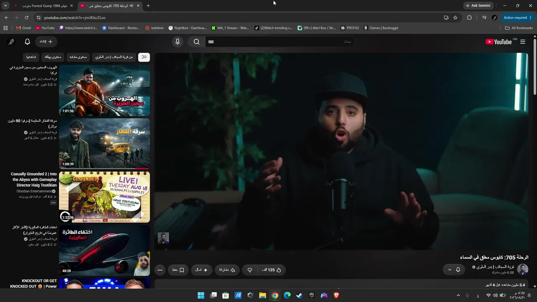
Task: Click the install app icon in address bar
Action: (446, 18)
